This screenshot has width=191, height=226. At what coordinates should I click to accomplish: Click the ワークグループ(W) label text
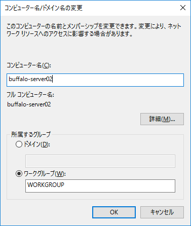coord(45,173)
